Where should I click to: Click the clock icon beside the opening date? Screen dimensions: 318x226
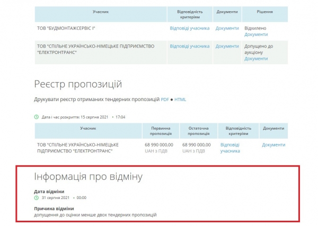[x=37, y=117]
